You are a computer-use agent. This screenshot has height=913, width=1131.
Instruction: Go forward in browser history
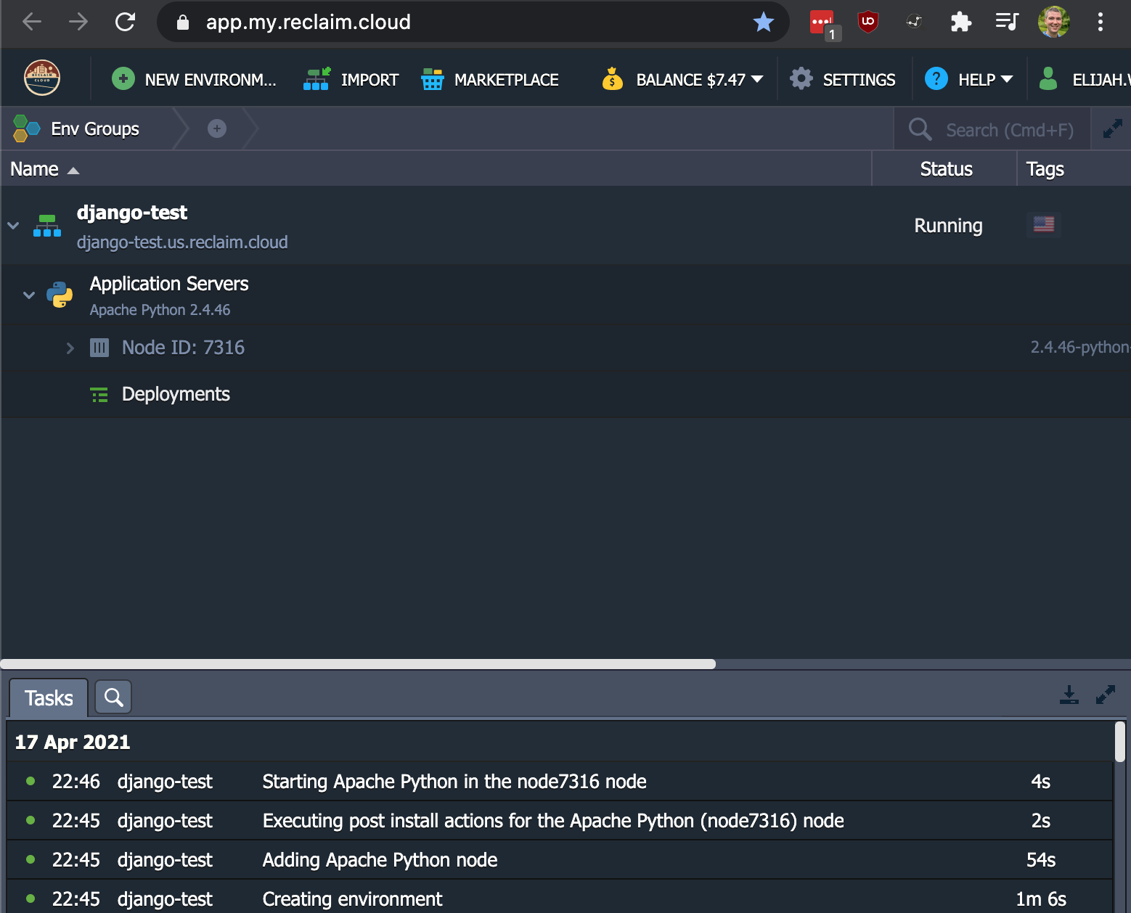pyautogui.click(x=78, y=22)
